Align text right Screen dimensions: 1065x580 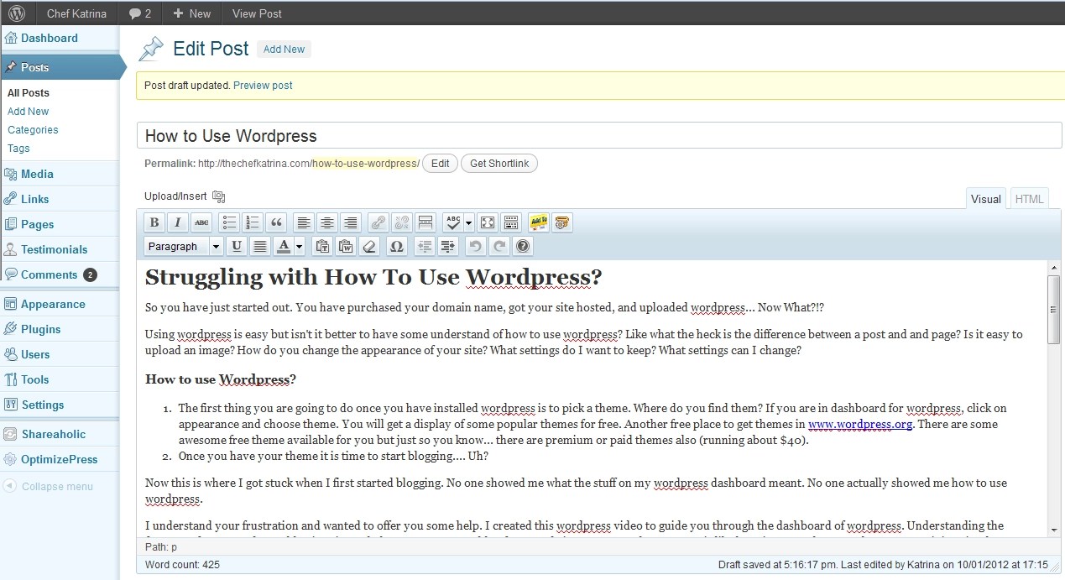tap(351, 222)
